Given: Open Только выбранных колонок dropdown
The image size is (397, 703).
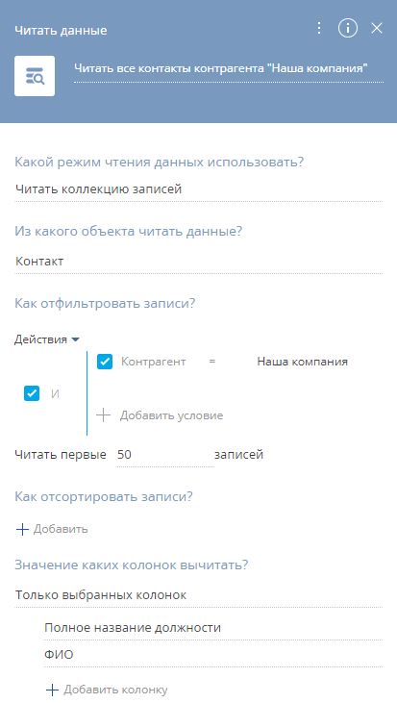Looking at the screenshot, I should (x=198, y=595).
